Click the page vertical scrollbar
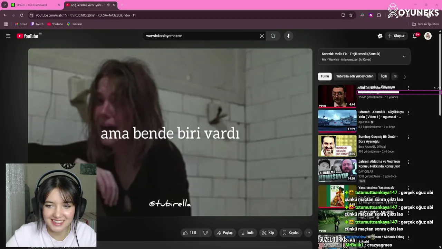This screenshot has width=442, height=249. [440, 74]
